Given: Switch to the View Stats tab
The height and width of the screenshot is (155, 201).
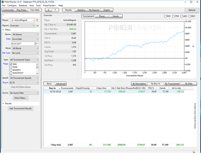Looking at the screenshot, I should pyautogui.click(x=35, y=10).
